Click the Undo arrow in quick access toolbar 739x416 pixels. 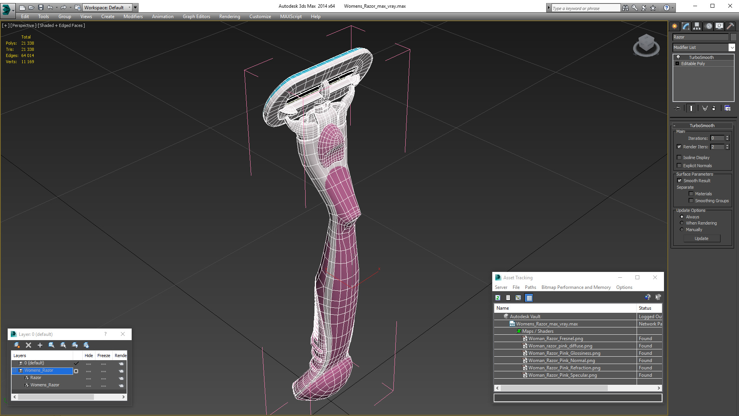pyautogui.click(x=50, y=7)
